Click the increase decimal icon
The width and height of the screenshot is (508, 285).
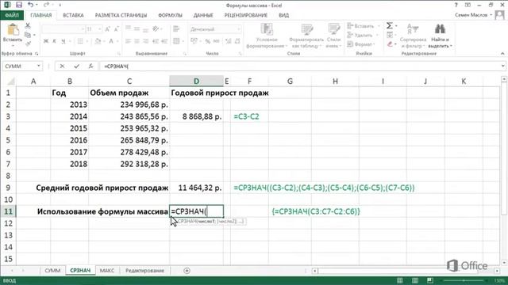(x=228, y=41)
